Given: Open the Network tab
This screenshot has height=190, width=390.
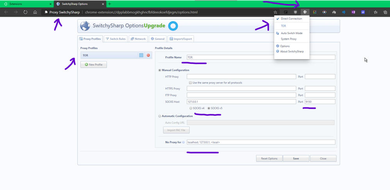Looking at the screenshot, I should click(138, 39).
